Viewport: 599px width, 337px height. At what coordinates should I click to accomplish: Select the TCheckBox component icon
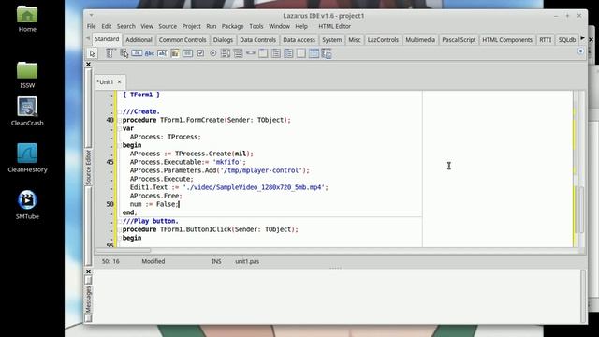(x=200, y=53)
